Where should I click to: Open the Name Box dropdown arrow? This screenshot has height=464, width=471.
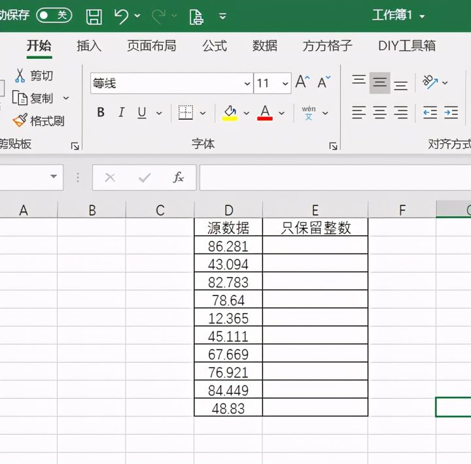pyautogui.click(x=54, y=176)
